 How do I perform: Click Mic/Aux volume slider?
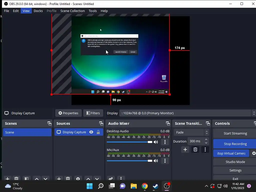[x=129, y=161]
